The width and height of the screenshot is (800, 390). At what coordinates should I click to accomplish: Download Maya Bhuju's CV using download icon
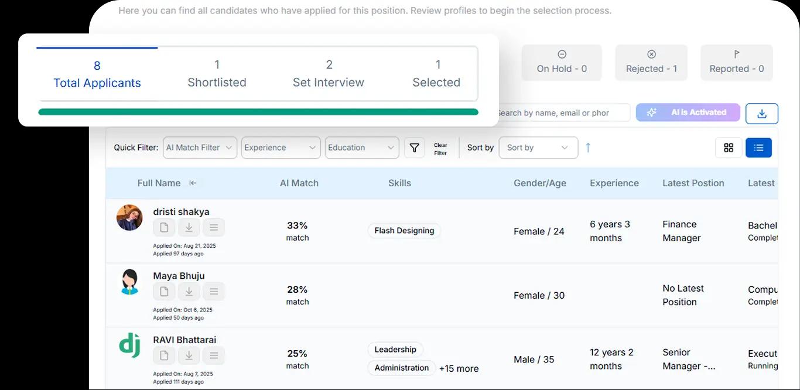(x=189, y=291)
